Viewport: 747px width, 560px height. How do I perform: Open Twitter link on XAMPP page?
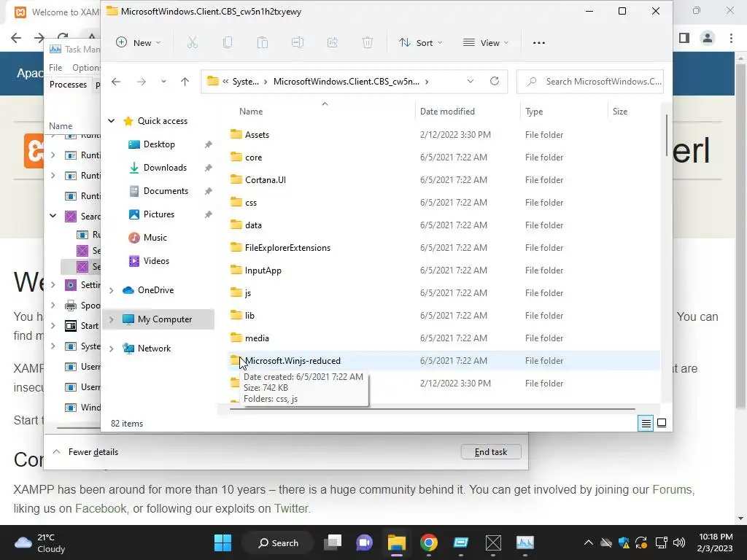point(291,508)
